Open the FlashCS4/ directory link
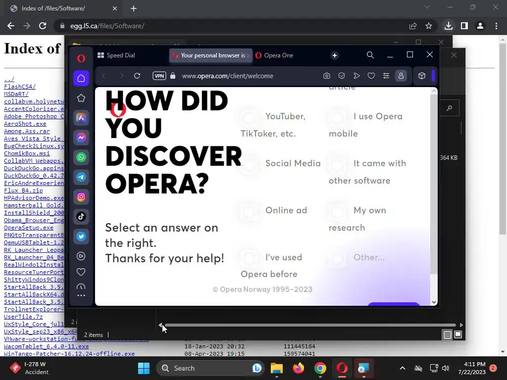This screenshot has width=507, height=380. 20,87
